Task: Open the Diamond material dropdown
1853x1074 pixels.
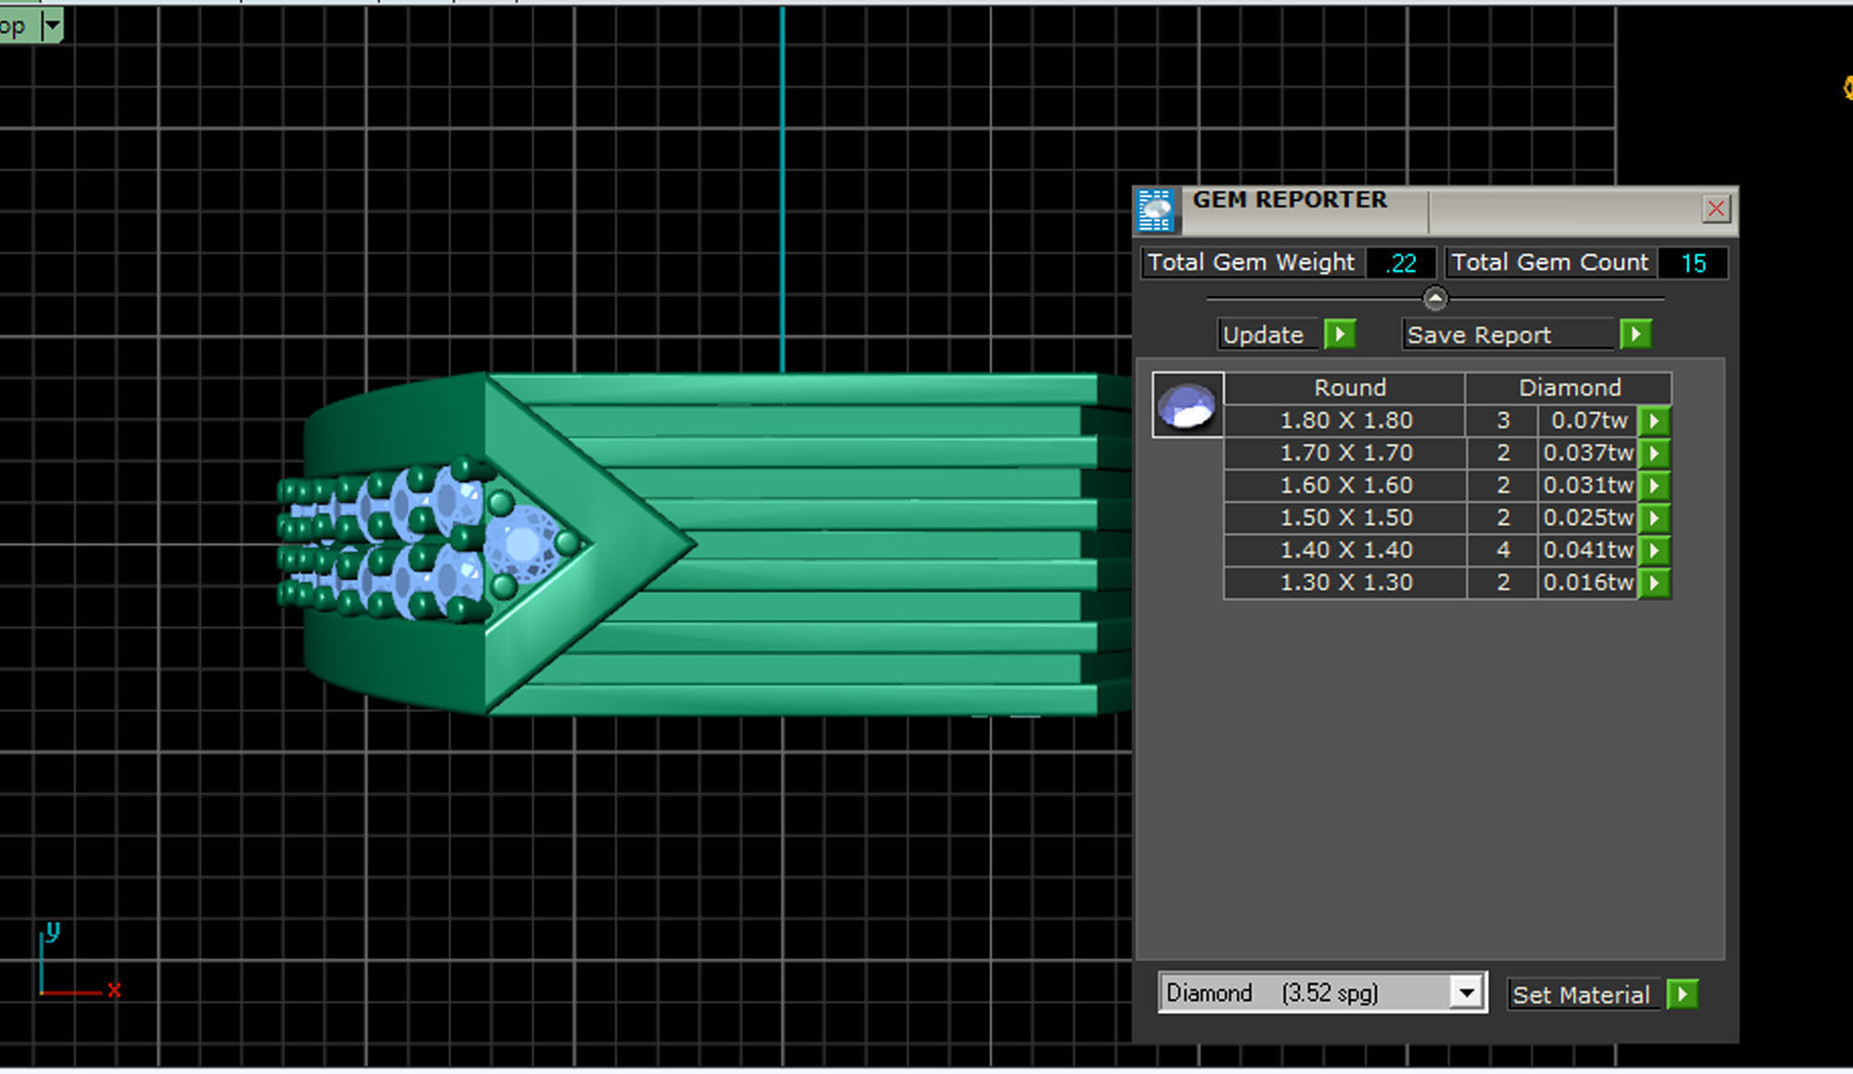Action: pyautogui.click(x=1466, y=993)
